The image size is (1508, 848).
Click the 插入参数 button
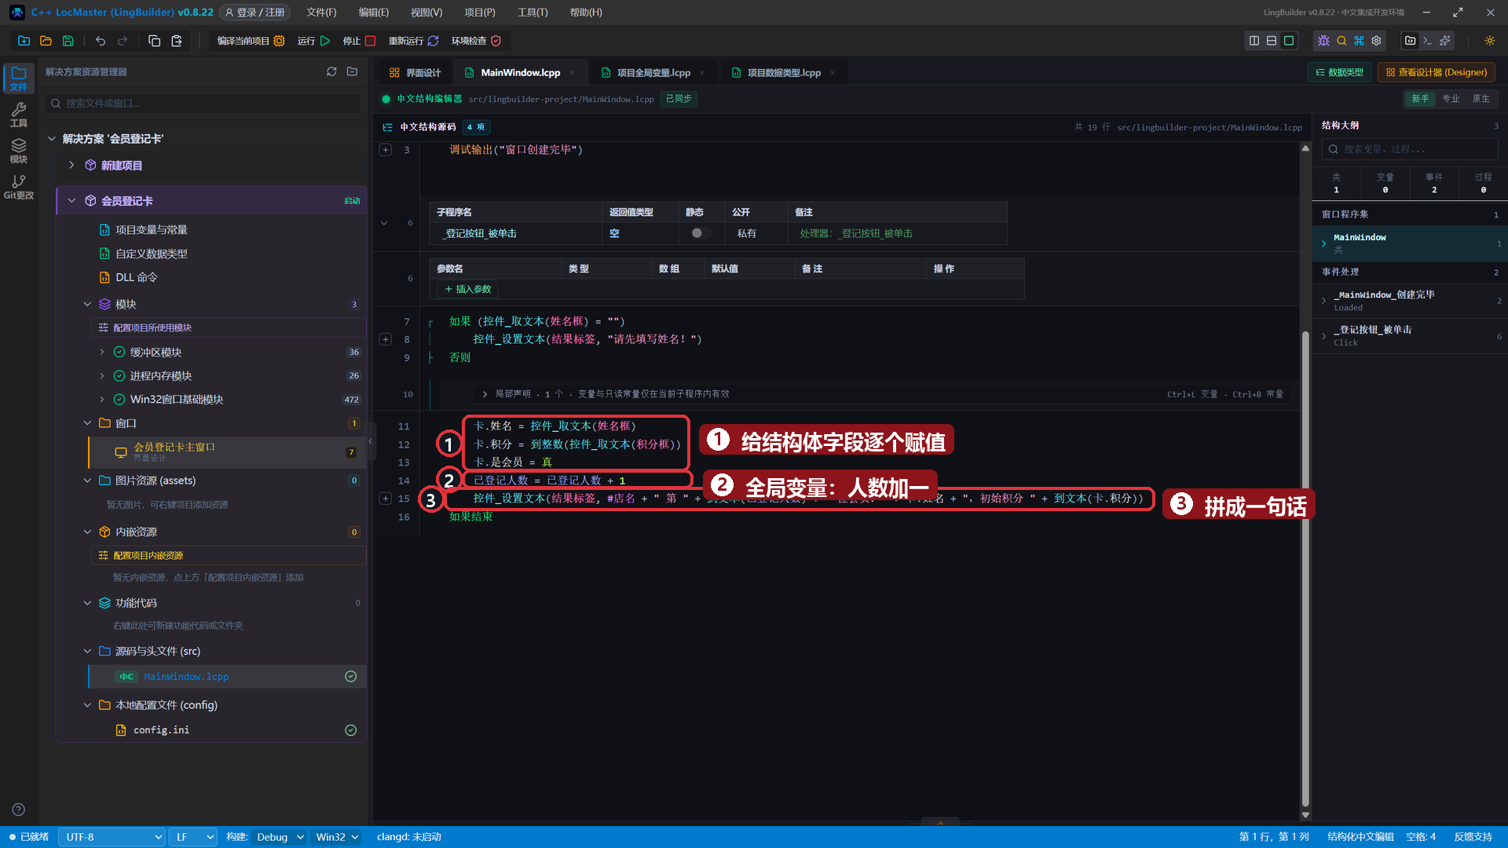468,289
